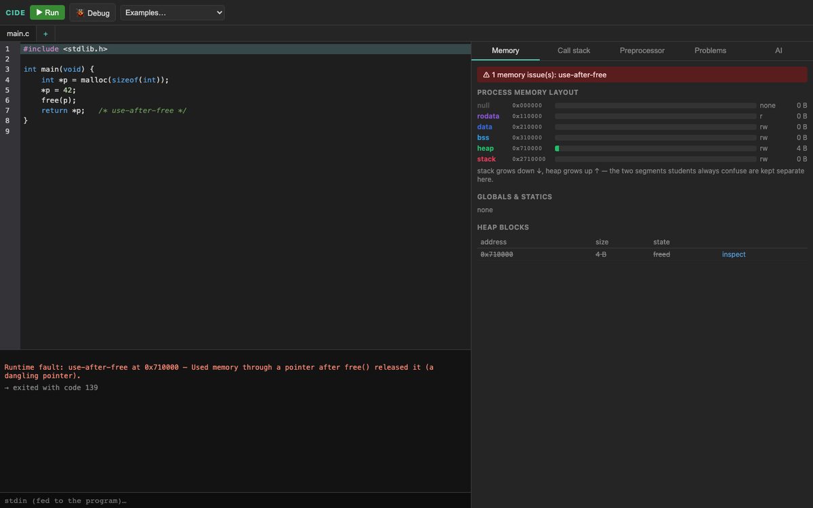Image resolution: width=813 pixels, height=508 pixels.
Task: Click the stack address 0x2710000
Action: (x=528, y=159)
